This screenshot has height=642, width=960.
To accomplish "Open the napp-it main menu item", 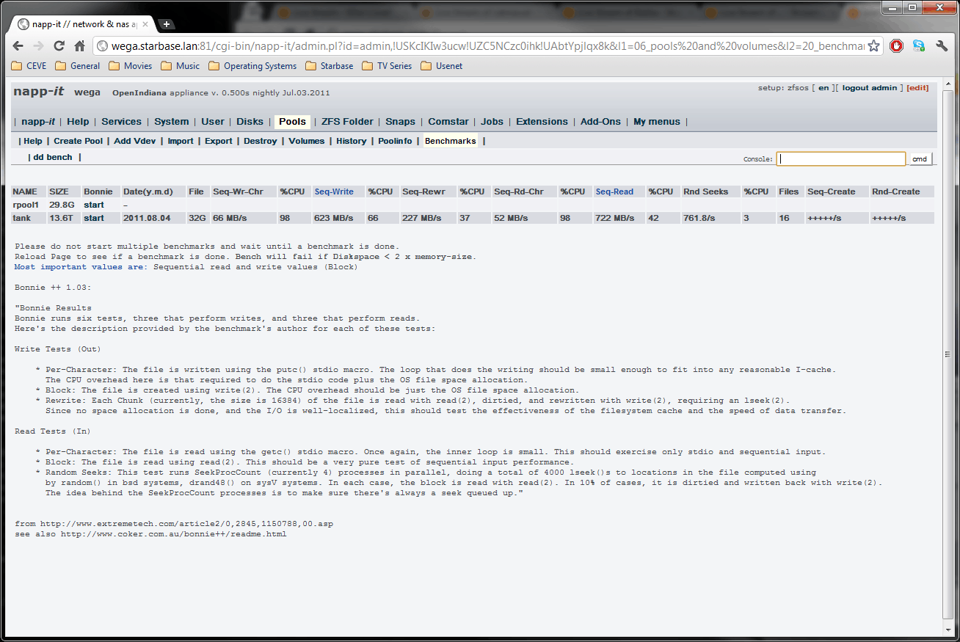I will click(38, 122).
